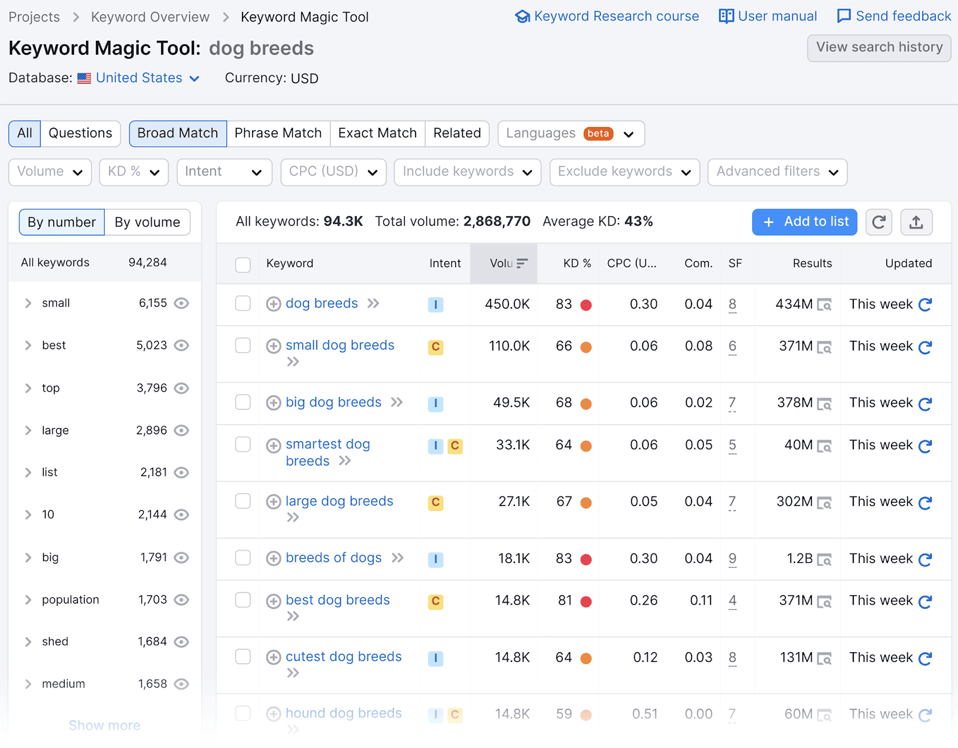958x748 pixels.
Task: Toggle the eye icon next to 'best' group
Action: pos(182,345)
